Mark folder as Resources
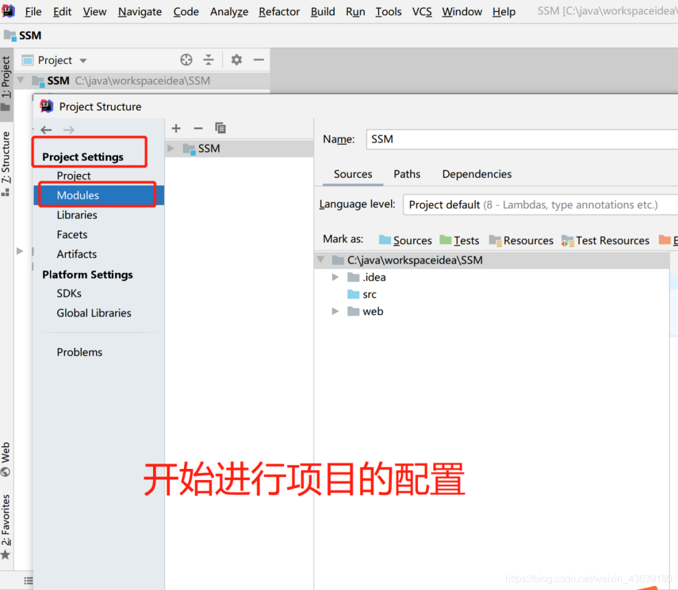678x590 pixels. pyautogui.click(x=521, y=240)
